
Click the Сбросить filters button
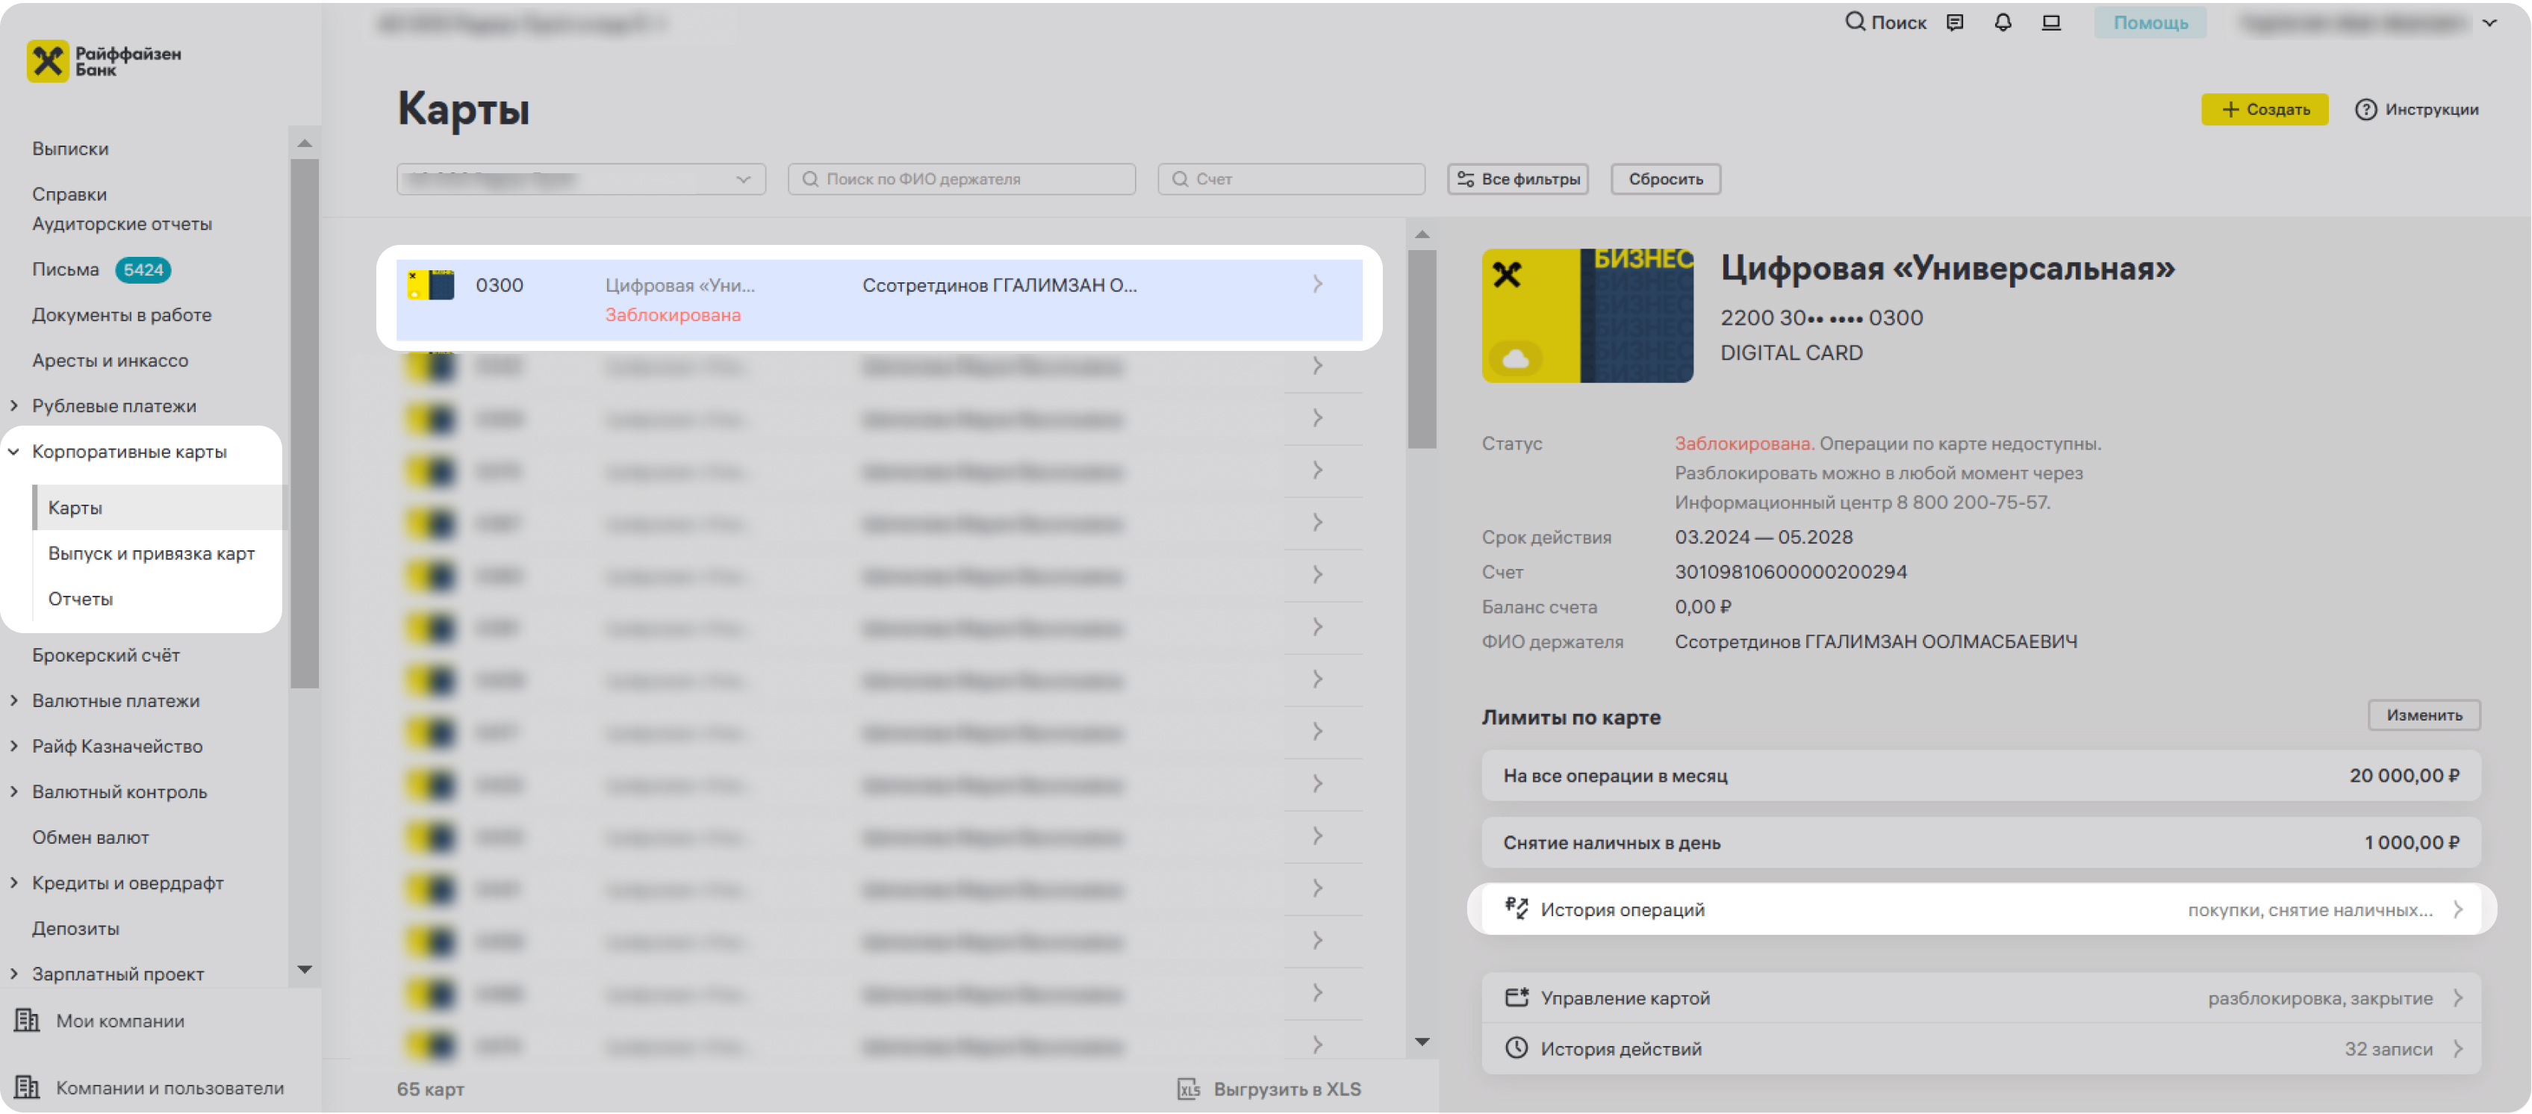tap(1665, 179)
